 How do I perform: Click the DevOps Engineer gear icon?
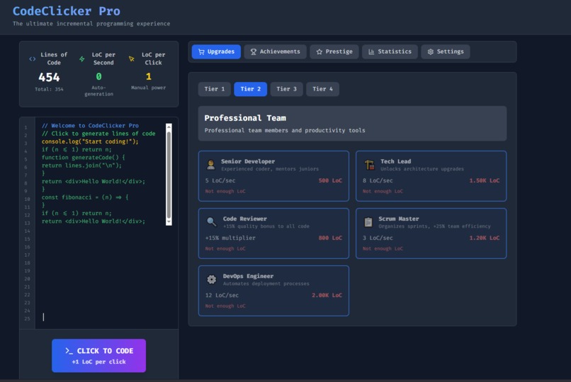click(212, 279)
